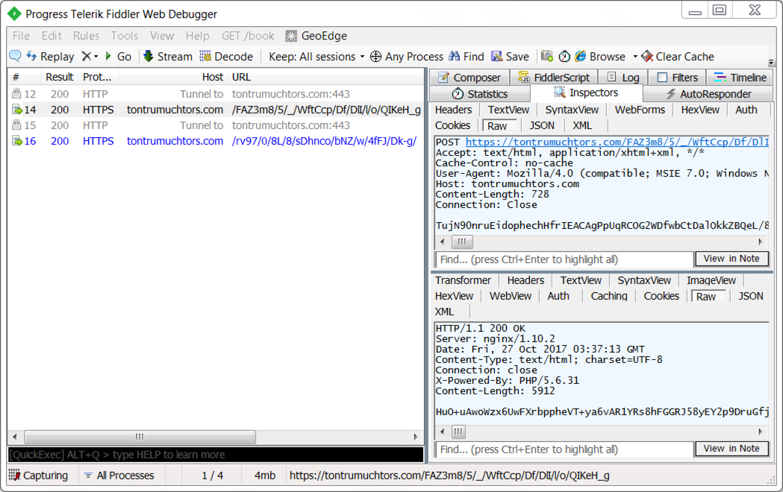Open the File menu
This screenshot has width=783, height=492.
tap(21, 36)
